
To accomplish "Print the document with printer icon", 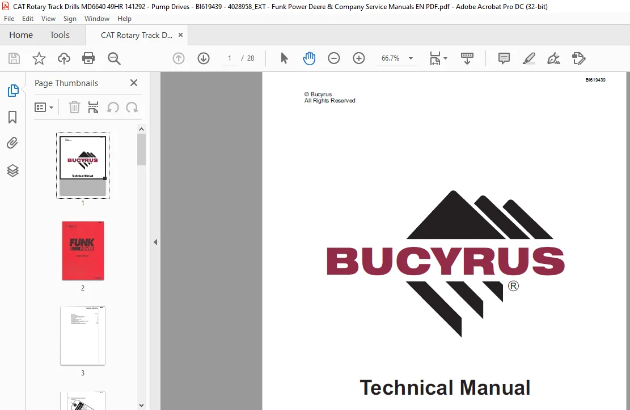I will click(x=88, y=58).
